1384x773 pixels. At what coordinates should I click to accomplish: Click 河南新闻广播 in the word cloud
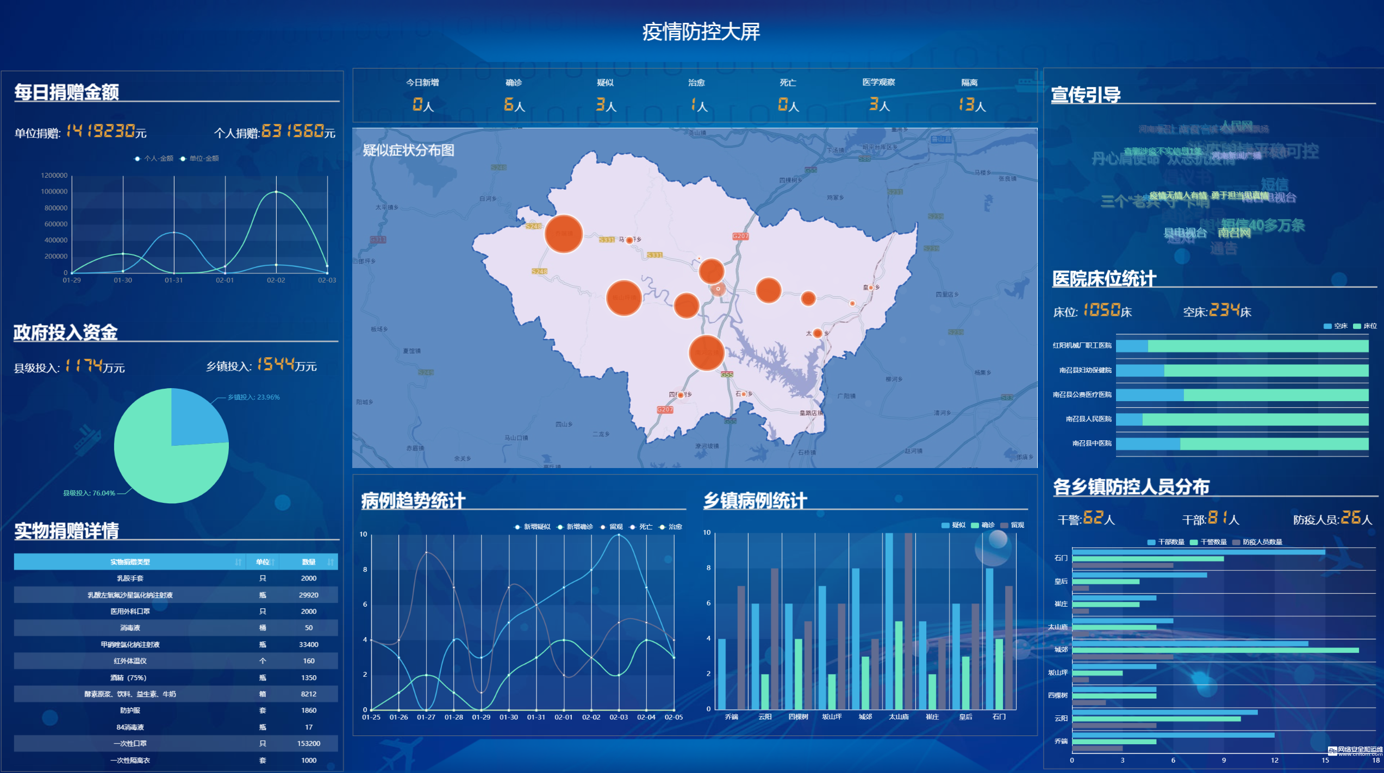coord(1237,155)
